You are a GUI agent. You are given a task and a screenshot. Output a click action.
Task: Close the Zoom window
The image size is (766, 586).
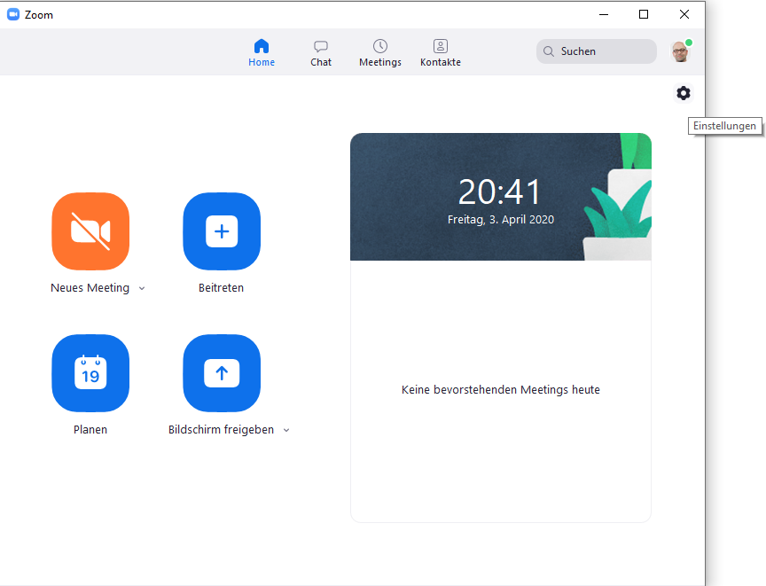[x=684, y=15]
